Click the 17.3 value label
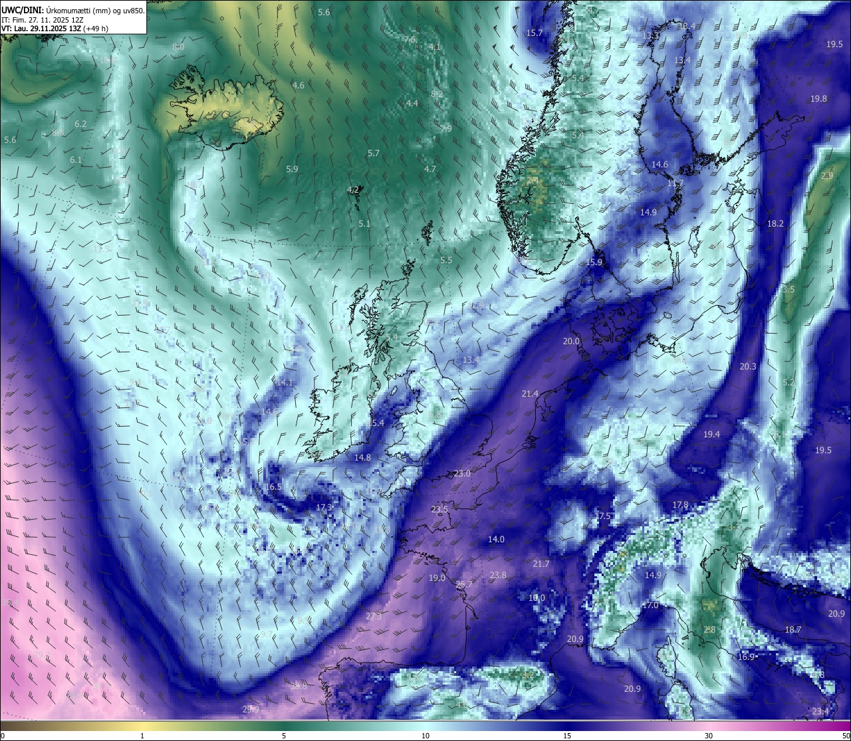Screen dimensions: 851x741 (324, 508)
